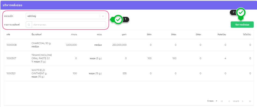Image resolution: width=257 pixels, height=107 pixels.
Task: Focus the รายการเวชภัณฑ์ search text field
Action: [69, 25]
